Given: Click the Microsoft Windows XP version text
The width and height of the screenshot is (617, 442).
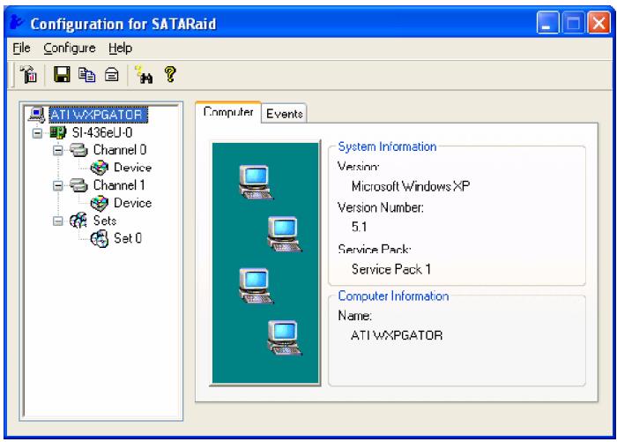Looking at the screenshot, I should pyautogui.click(x=411, y=186).
